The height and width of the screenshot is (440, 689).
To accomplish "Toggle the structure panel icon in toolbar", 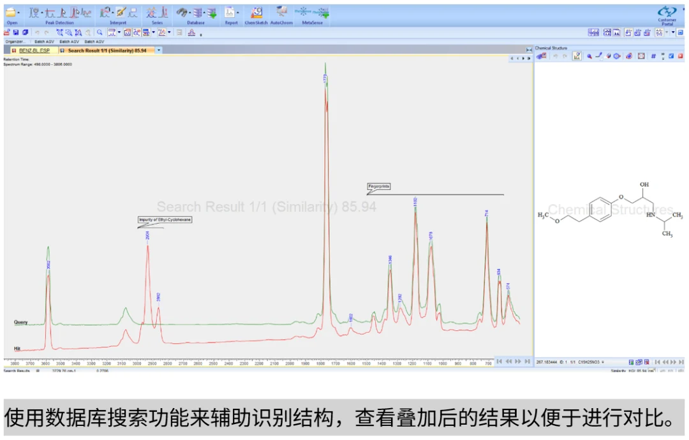I will (x=137, y=33).
